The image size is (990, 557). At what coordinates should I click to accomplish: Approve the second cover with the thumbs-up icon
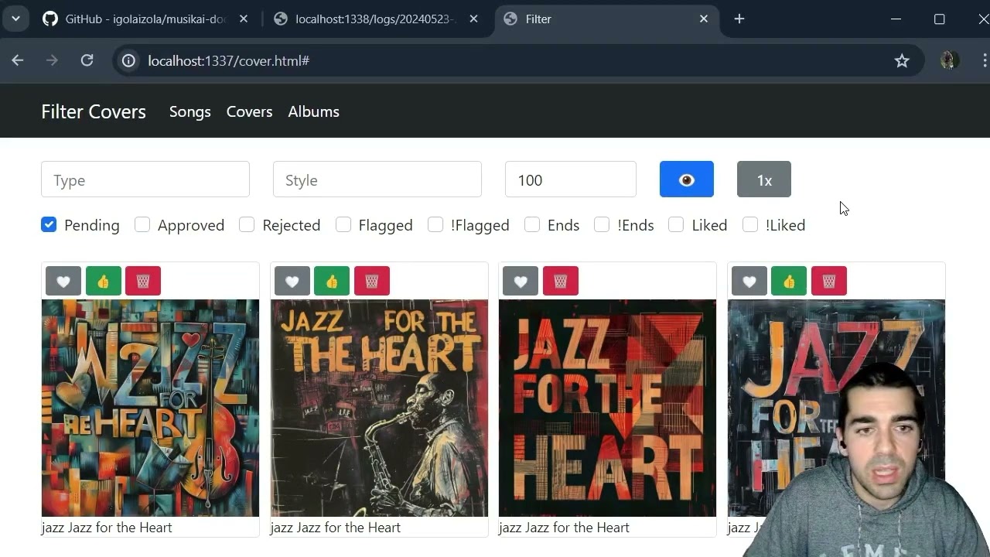[331, 281]
